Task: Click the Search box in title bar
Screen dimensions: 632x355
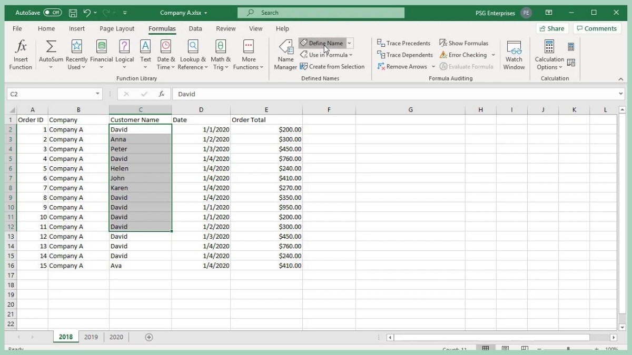Action: [x=320, y=13]
